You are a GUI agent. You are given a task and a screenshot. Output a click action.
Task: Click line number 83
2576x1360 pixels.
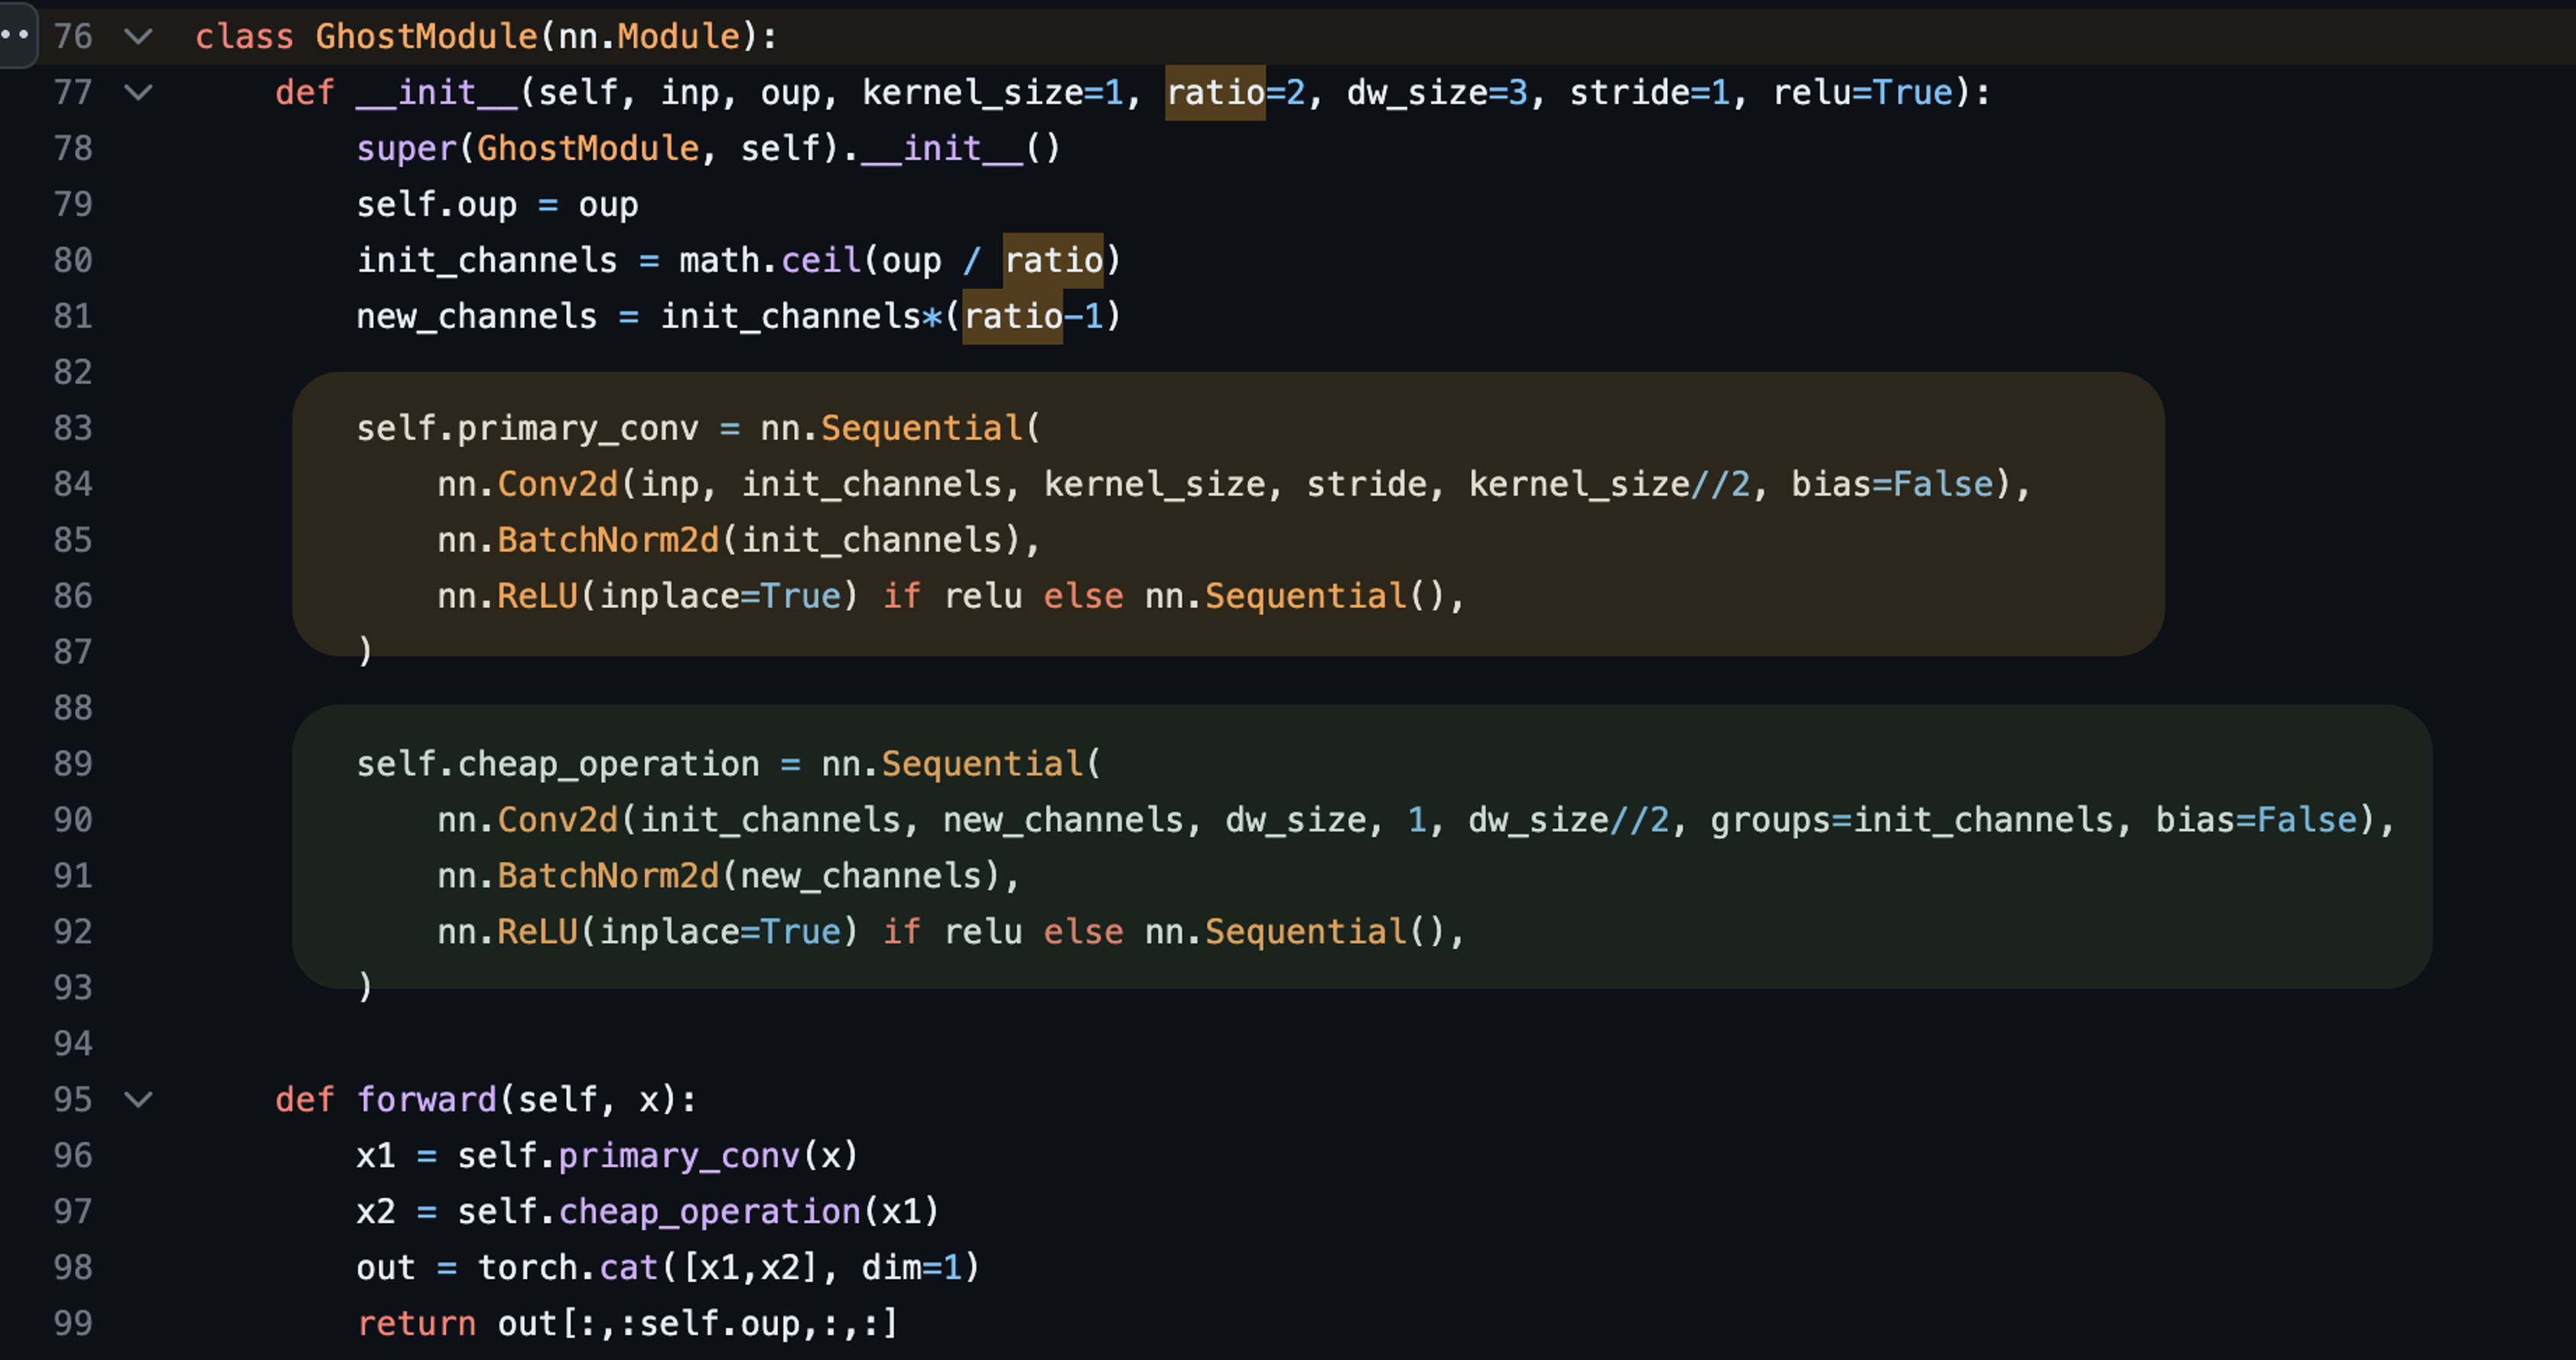coord(73,429)
